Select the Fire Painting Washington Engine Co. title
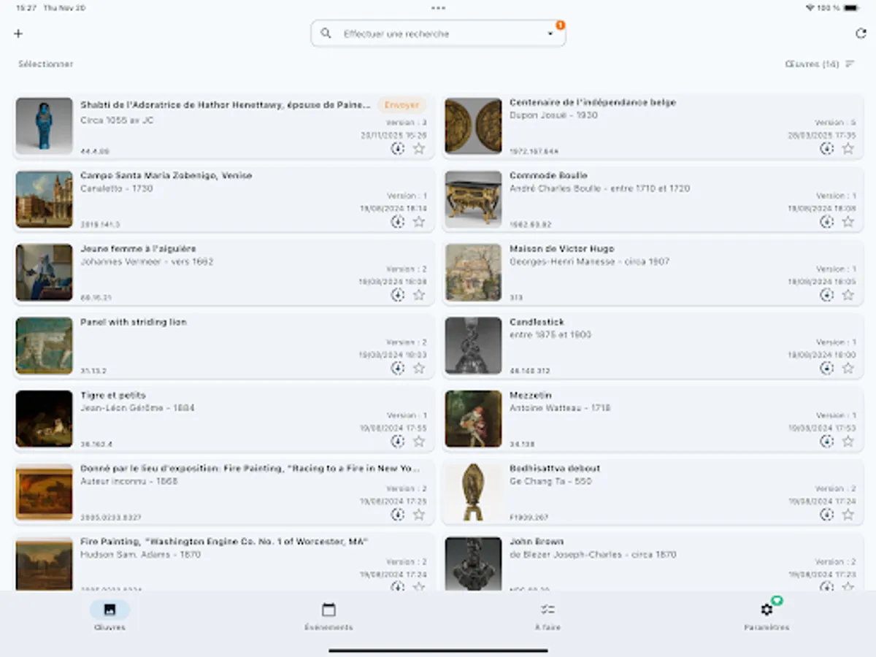Screen dimensions: 876x657 coord(224,542)
